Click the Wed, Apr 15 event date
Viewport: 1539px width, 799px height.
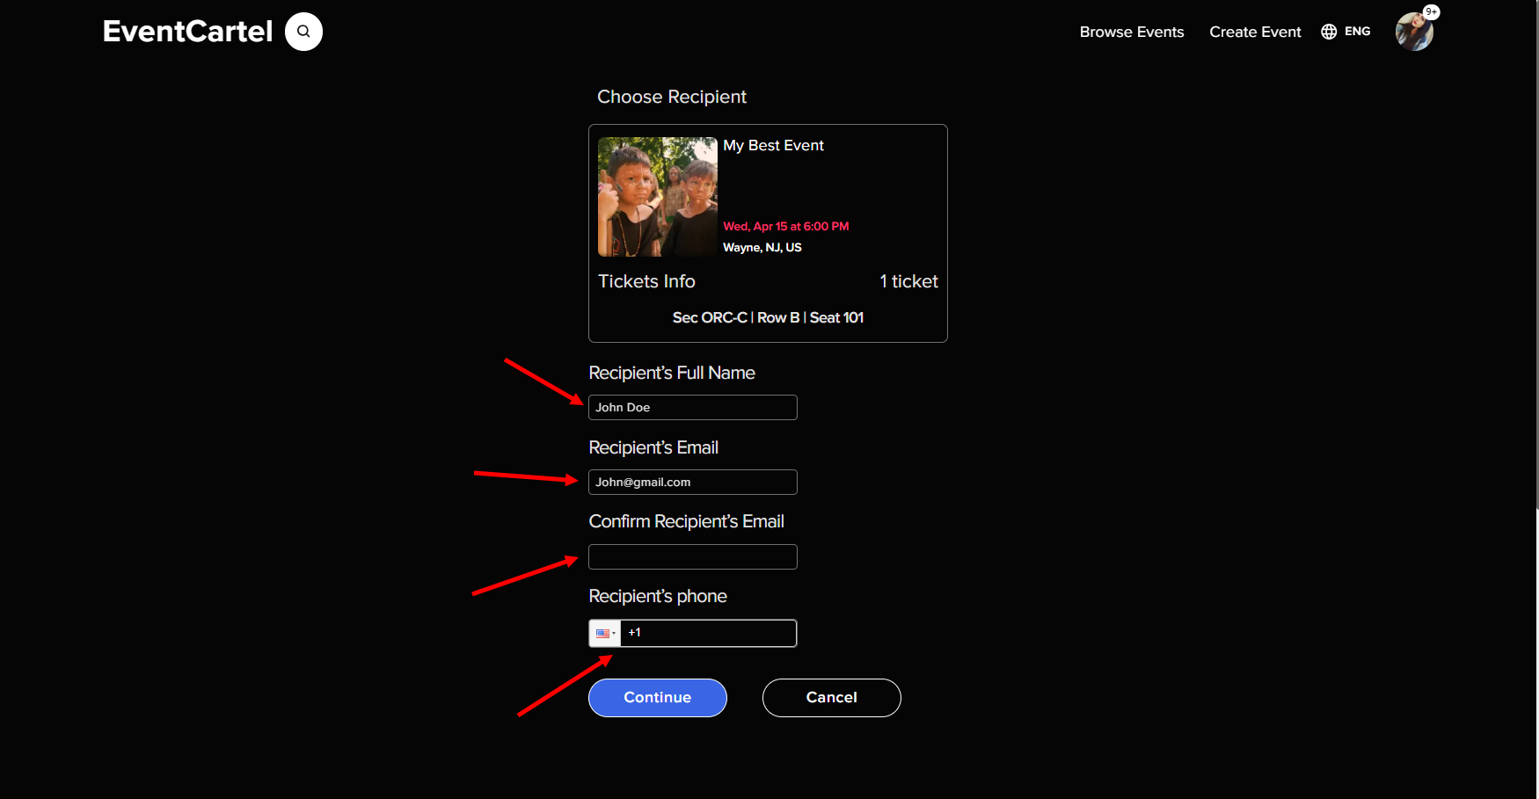pos(785,227)
